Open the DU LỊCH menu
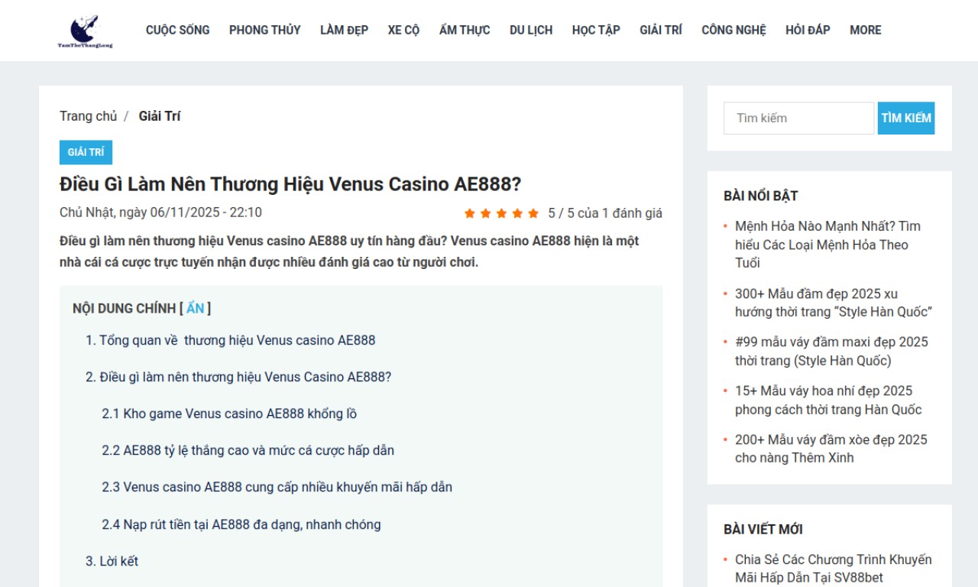The width and height of the screenshot is (978, 587). pyautogui.click(x=531, y=31)
